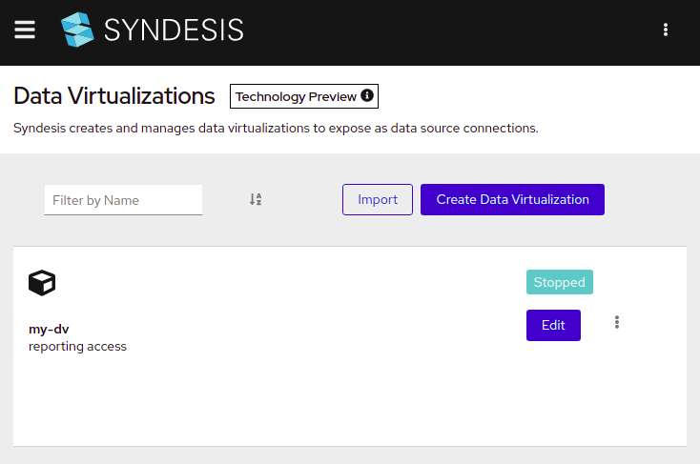Image resolution: width=700 pixels, height=464 pixels.
Task: Click the my-dv cube icon
Action: (x=42, y=283)
